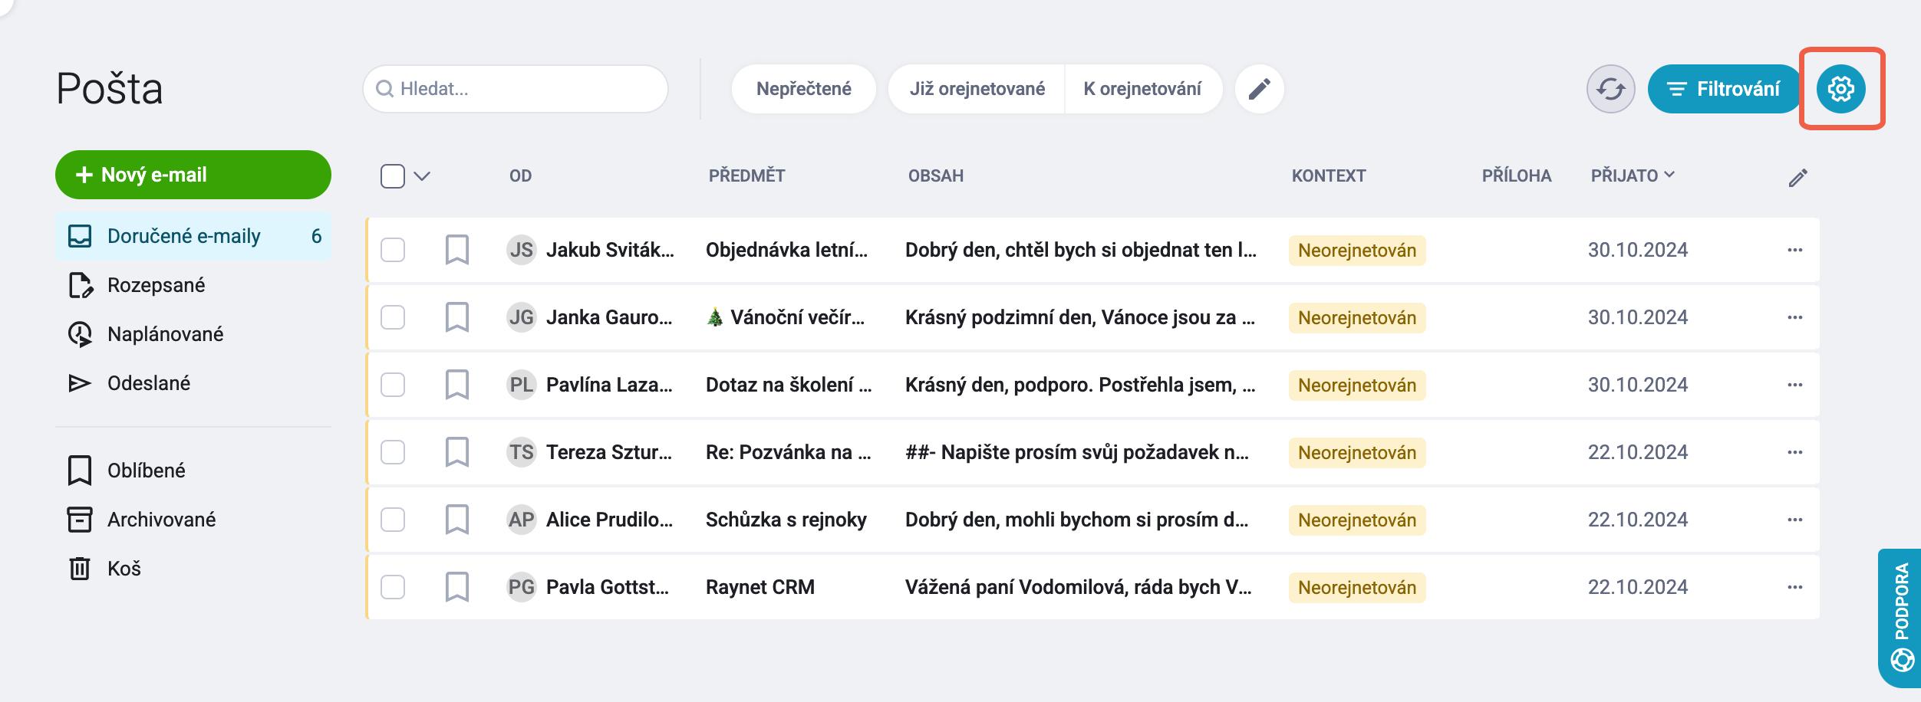This screenshot has width=1921, height=702.
Task: Open email 'Dotaz na školení …'
Action: click(789, 385)
